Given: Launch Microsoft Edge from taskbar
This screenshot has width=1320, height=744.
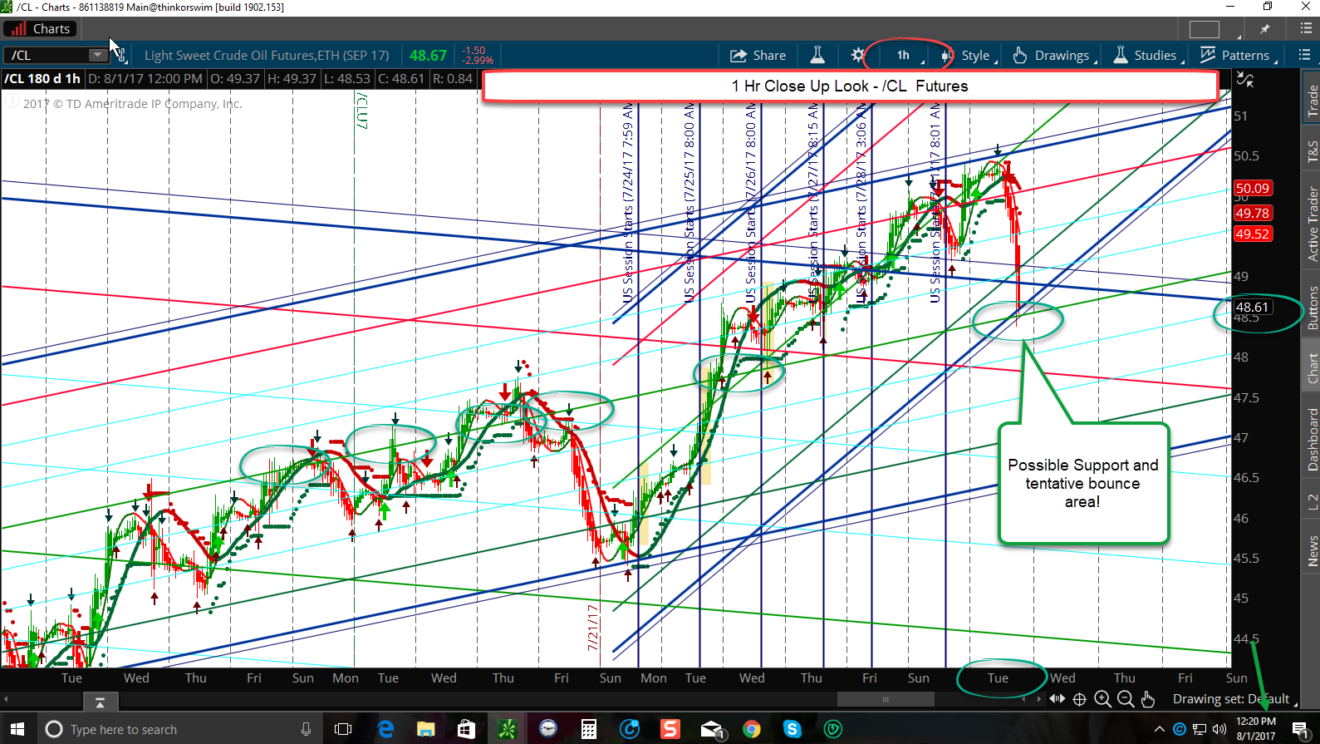Looking at the screenshot, I should coord(385,729).
